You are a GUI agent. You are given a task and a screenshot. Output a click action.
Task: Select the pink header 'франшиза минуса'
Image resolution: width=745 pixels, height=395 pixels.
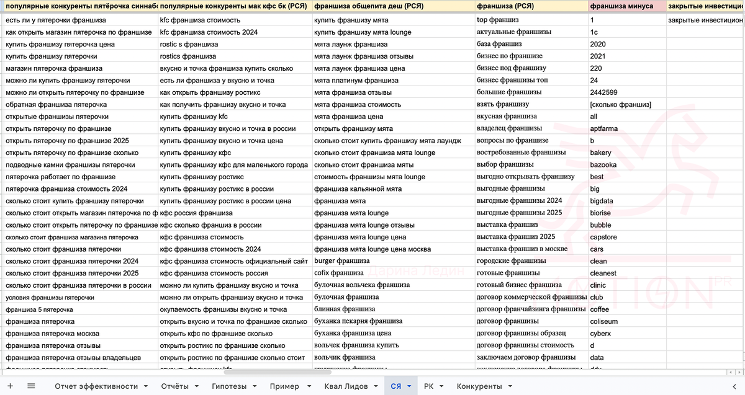coord(627,6)
